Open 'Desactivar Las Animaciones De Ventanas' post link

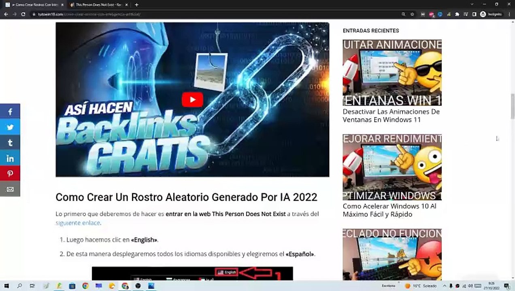(391, 116)
